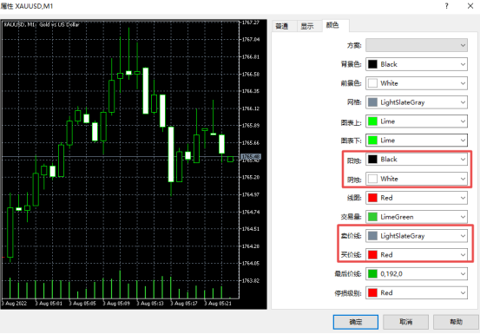Open the 交易量 LimeGreen dropdown
The image size is (480, 334).
pos(417,217)
